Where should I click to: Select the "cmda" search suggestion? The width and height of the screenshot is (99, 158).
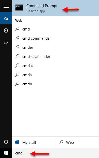point(56,75)
